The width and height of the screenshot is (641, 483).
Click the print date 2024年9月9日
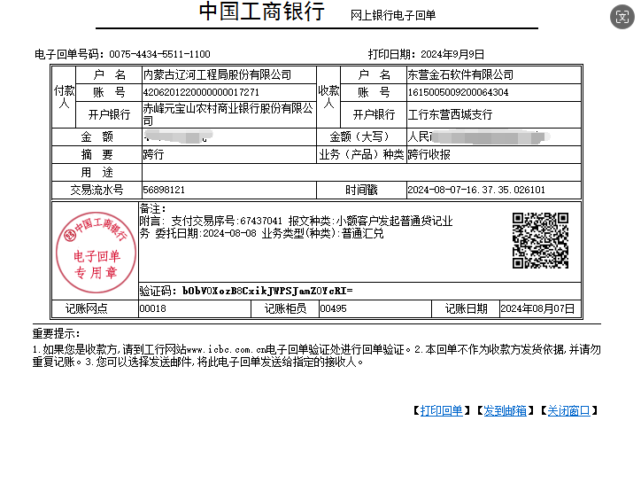coord(452,54)
